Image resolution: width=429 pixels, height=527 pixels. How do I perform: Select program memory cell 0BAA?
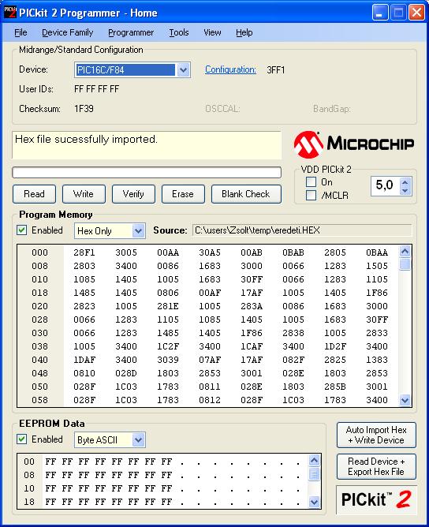[377, 252]
